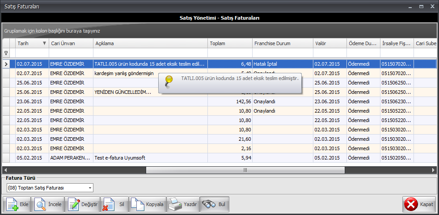The width and height of the screenshot is (439, 215).
Task: Toggle the Tarih column sort arrow
Action: coord(44,43)
